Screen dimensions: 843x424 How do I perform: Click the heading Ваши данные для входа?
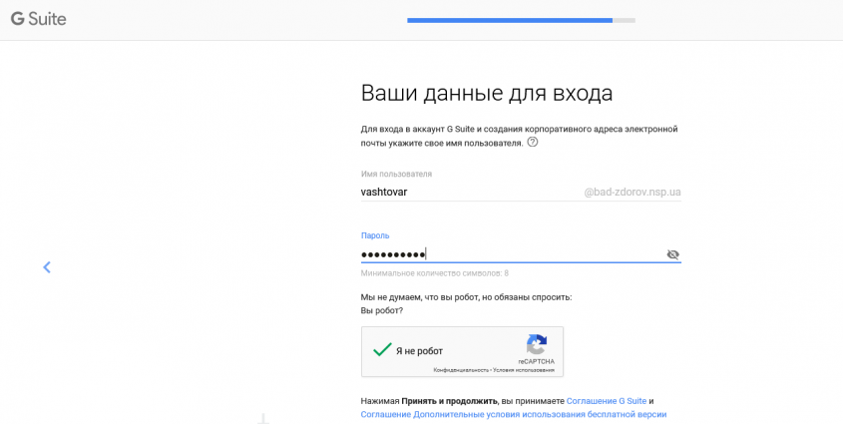pyautogui.click(x=486, y=94)
